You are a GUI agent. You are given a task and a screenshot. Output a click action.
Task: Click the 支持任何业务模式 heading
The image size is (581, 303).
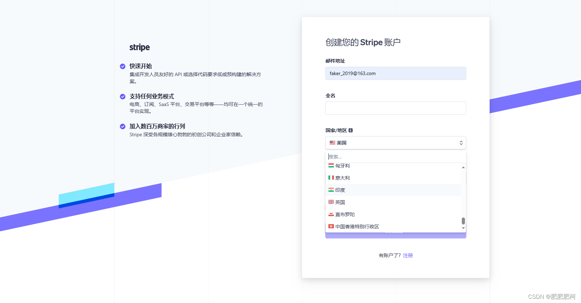click(152, 96)
